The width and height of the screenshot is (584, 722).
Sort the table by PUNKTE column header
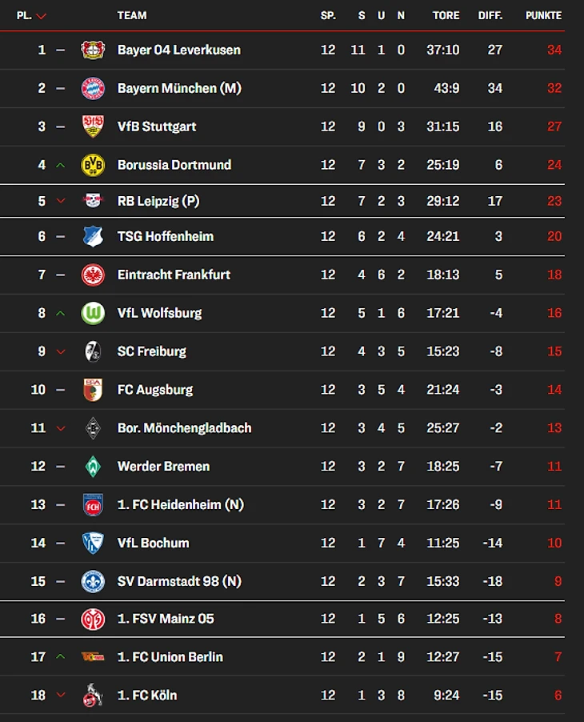point(543,16)
